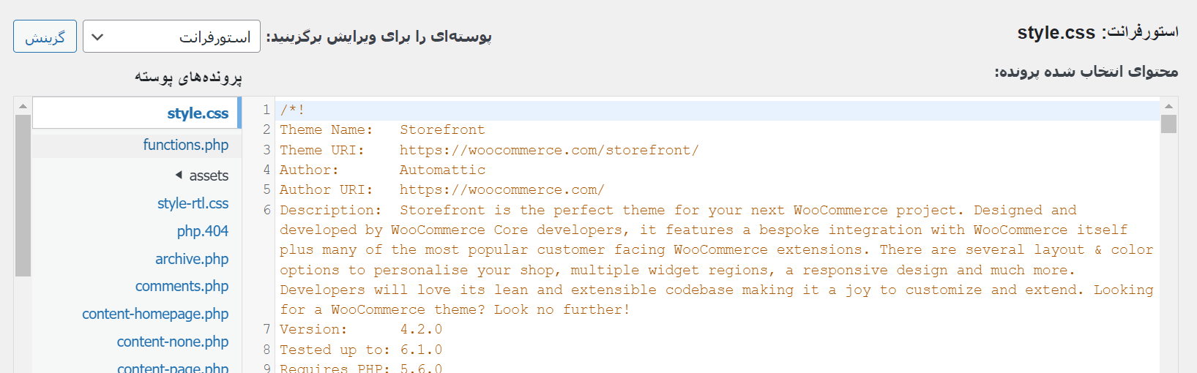This screenshot has height=373, width=1197.
Task: Open style-rtl.css file
Action: [193, 203]
